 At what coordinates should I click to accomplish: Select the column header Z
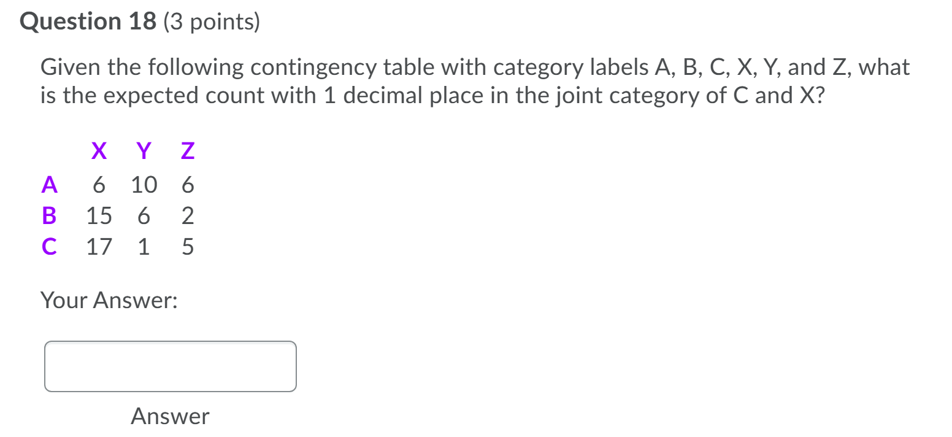tap(186, 150)
